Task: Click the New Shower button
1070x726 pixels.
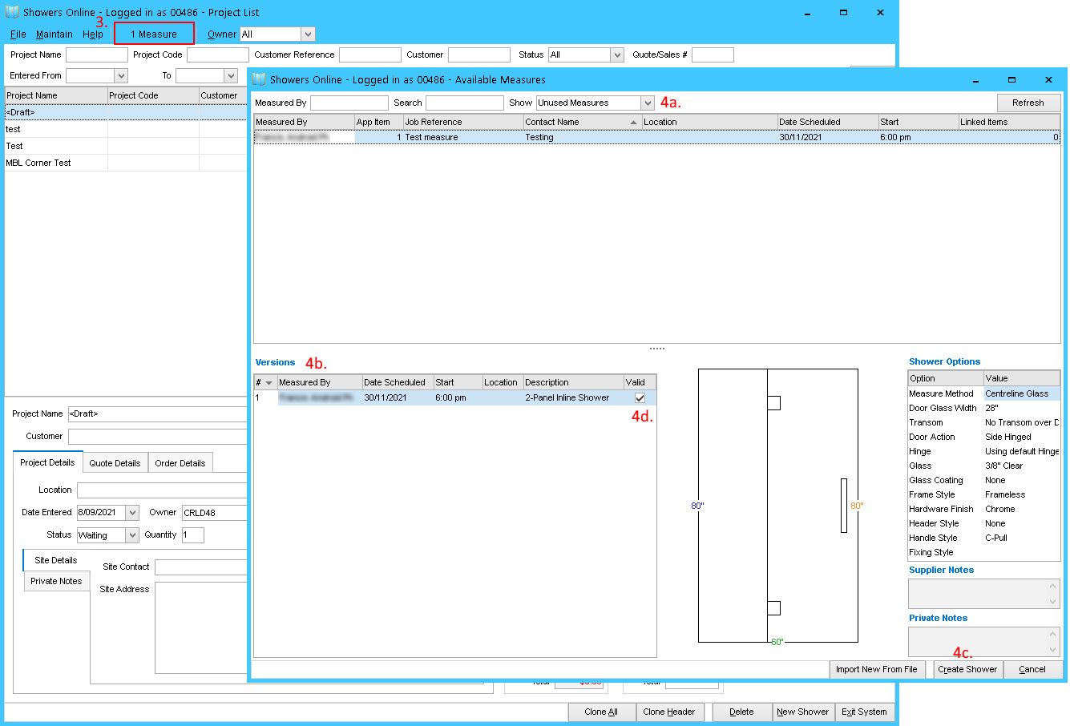Action: [x=802, y=712]
